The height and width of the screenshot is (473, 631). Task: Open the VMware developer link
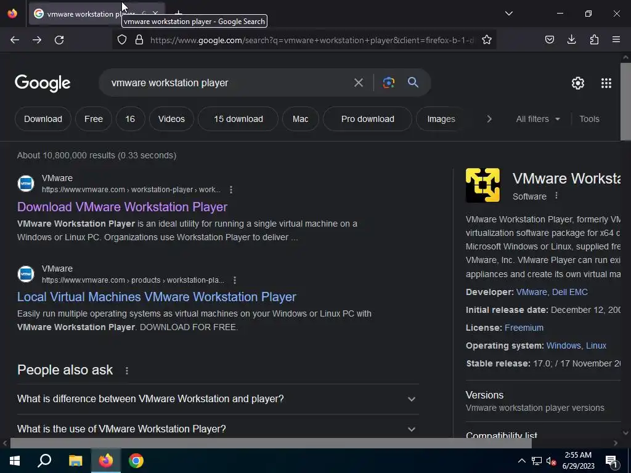pos(532,292)
